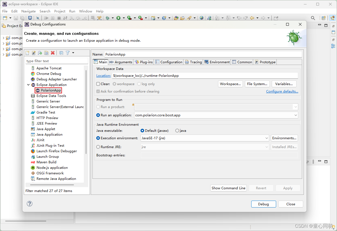Viewport: 337px width, 231px height.
Task: Open the filter options dropdown arrow
Action: [x=73, y=53]
